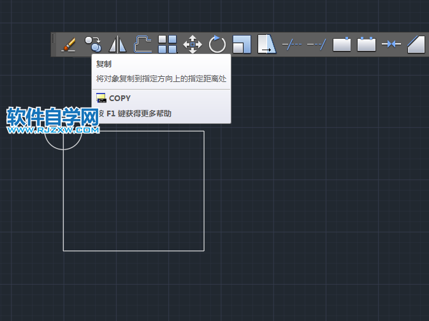The height and width of the screenshot is (321, 429).
Task: Activate the Scale tool
Action: [x=242, y=44]
